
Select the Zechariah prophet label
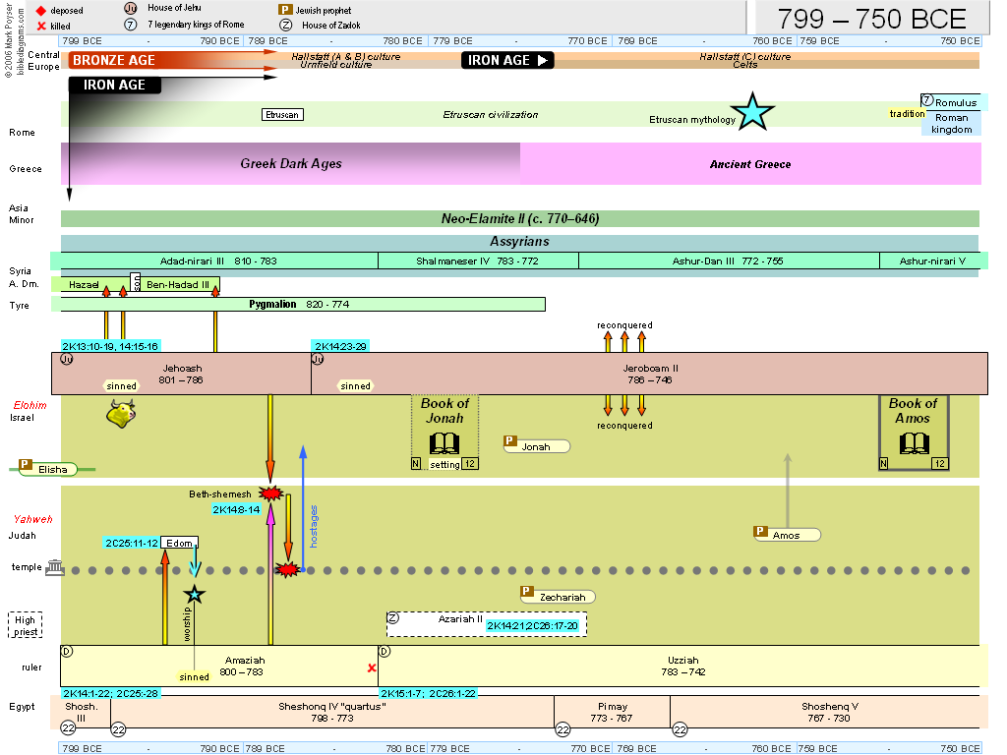558,596
